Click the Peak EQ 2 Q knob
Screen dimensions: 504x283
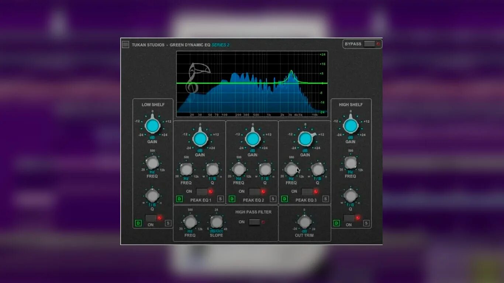(x=265, y=170)
